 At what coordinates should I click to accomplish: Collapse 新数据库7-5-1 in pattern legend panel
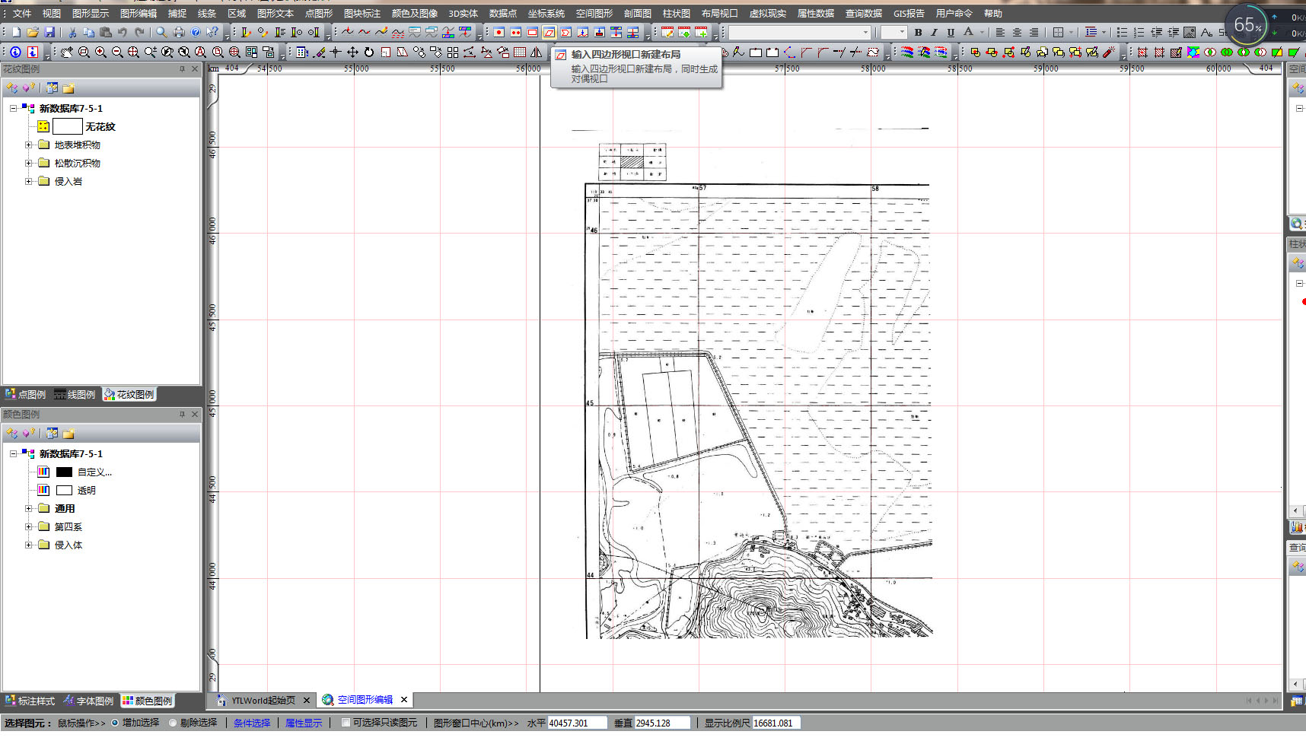[x=13, y=109]
